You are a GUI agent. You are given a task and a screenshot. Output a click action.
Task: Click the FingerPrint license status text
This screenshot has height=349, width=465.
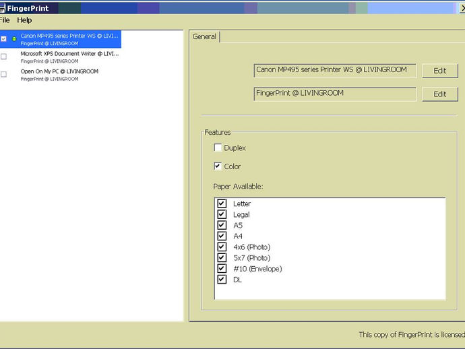pos(412,334)
